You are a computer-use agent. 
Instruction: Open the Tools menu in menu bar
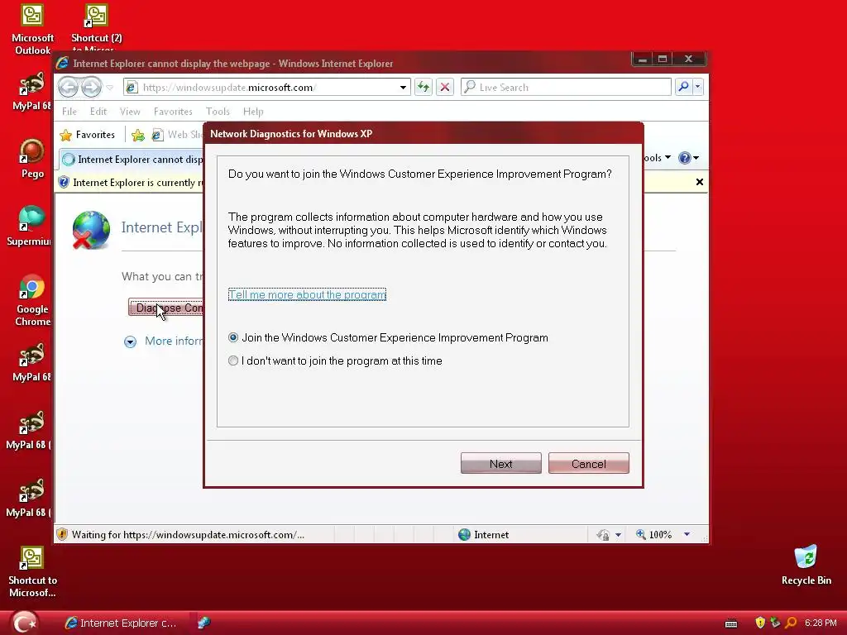click(x=218, y=112)
